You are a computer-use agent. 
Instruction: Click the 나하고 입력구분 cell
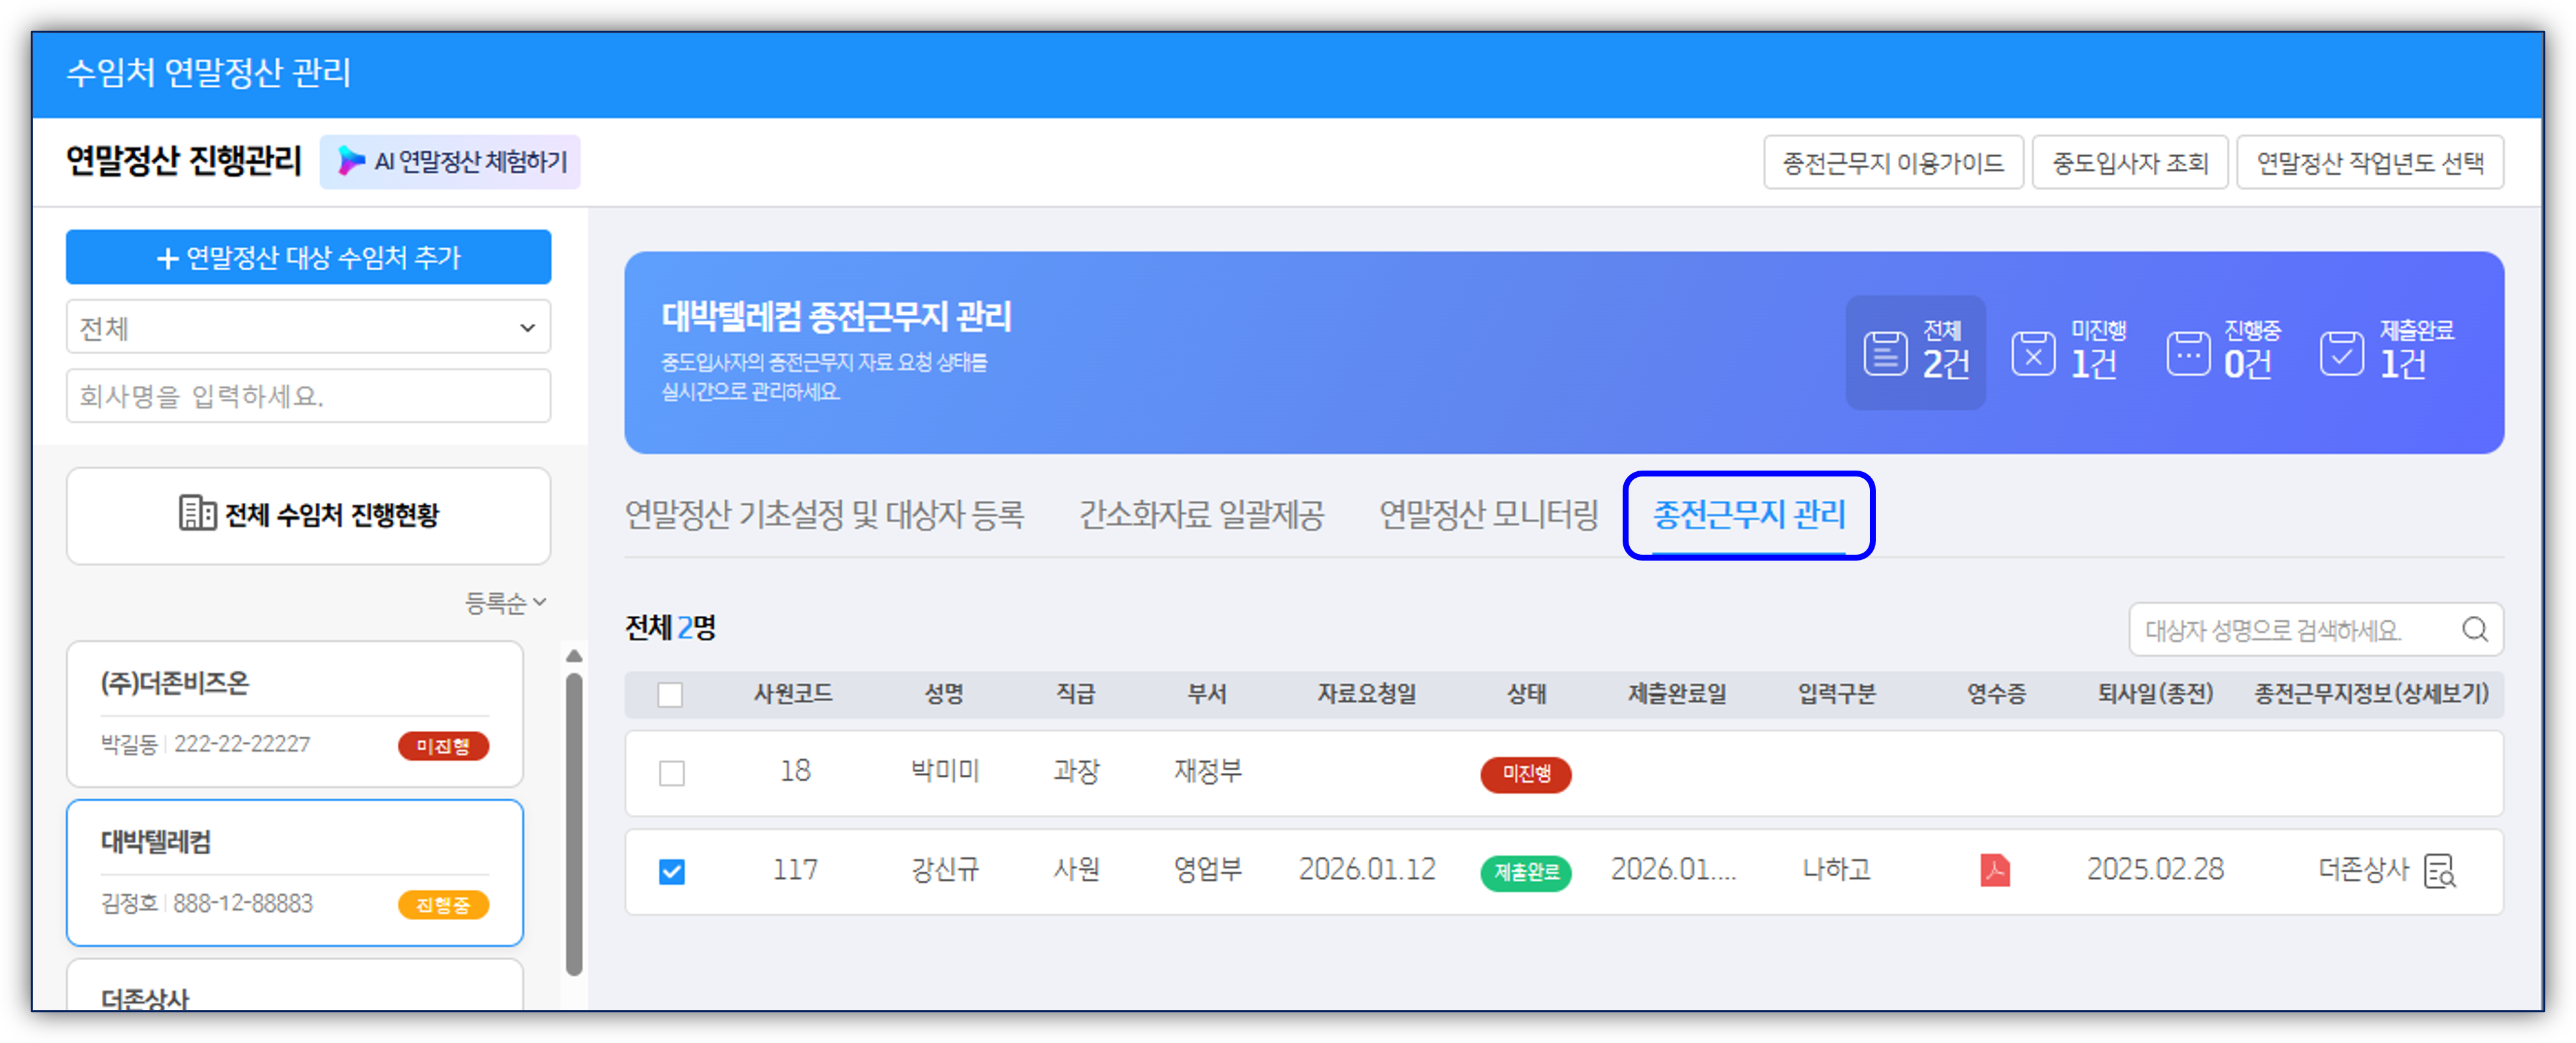[1836, 869]
